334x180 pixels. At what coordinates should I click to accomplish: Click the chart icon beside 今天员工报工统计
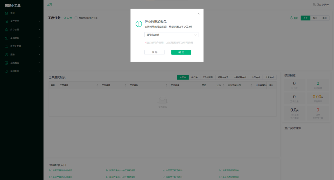pyautogui.click(x=164, y=170)
